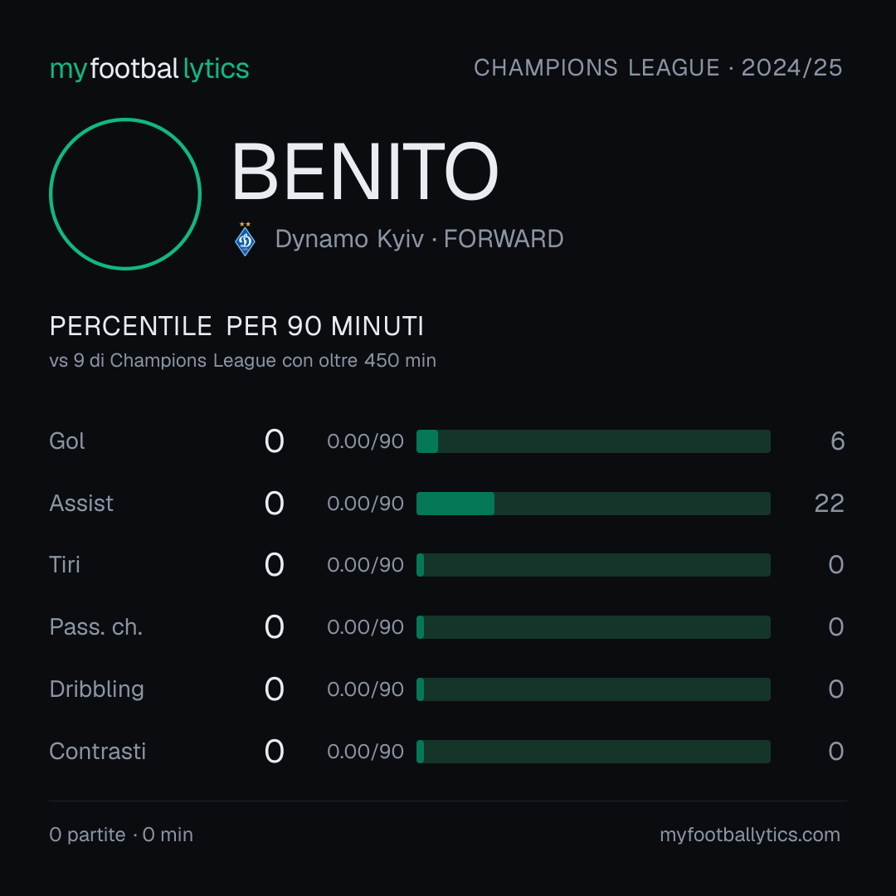896x896 pixels.
Task: Select the BENITO player name heading
Action: (x=365, y=172)
